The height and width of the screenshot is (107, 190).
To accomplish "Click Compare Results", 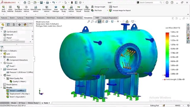I will tap(87, 9).
